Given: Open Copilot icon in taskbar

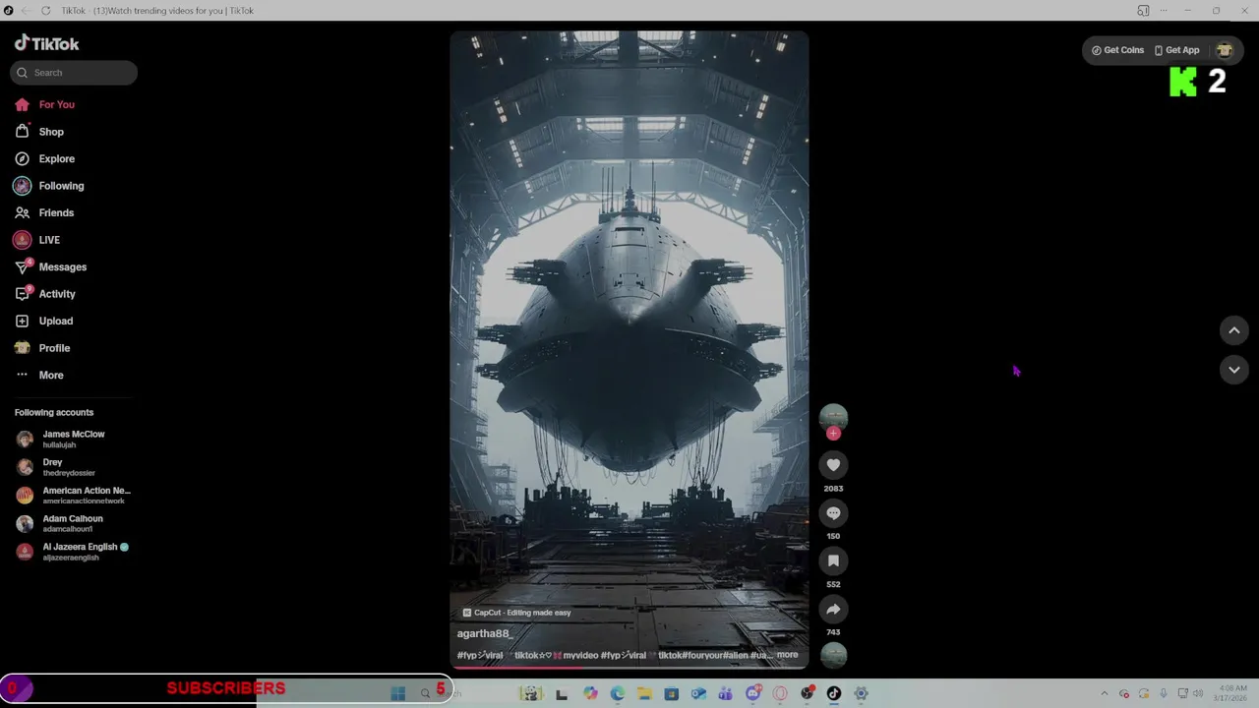Looking at the screenshot, I should point(590,693).
